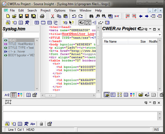Click the Go Back blue arrow
The image size is (165, 134).
tap(140, 16)
